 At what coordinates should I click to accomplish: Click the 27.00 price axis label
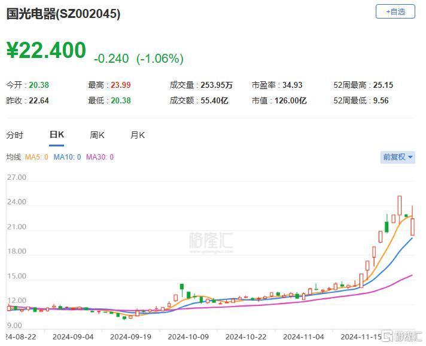[x=17, y=177]
